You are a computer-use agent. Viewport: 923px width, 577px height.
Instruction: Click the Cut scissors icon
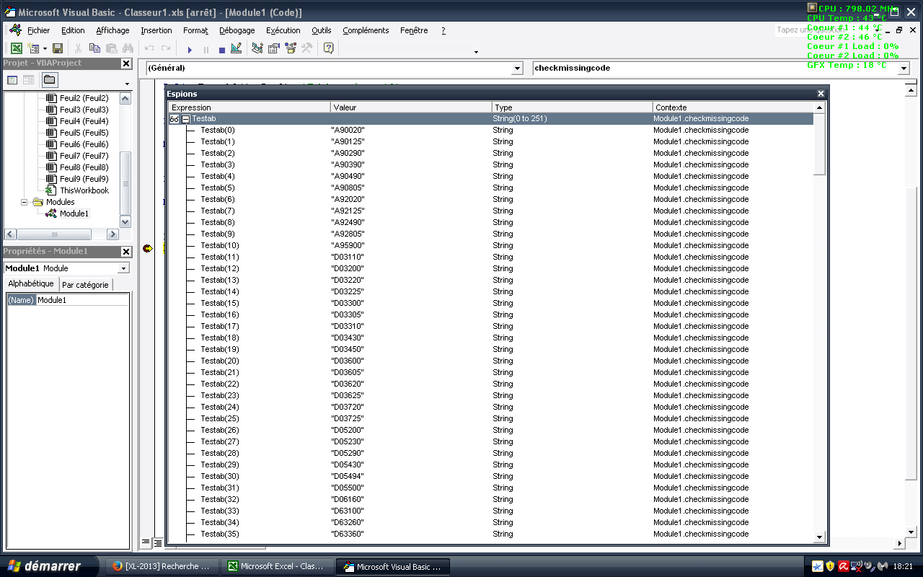[x=78, y=48]
